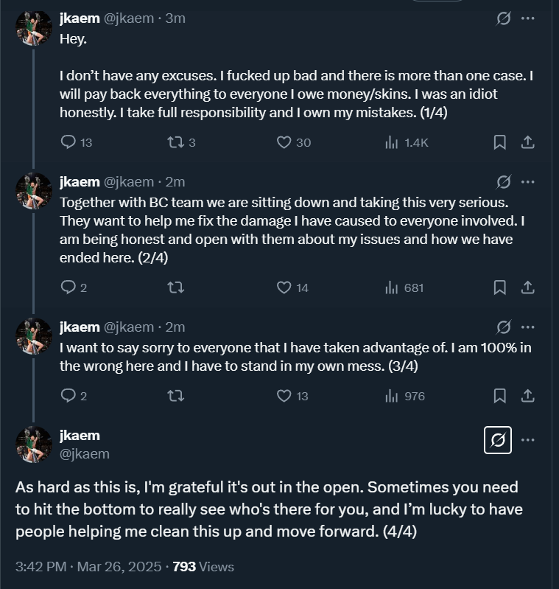
Task: Open more options on the (1/4) tweet
Action: coord(527,18)
